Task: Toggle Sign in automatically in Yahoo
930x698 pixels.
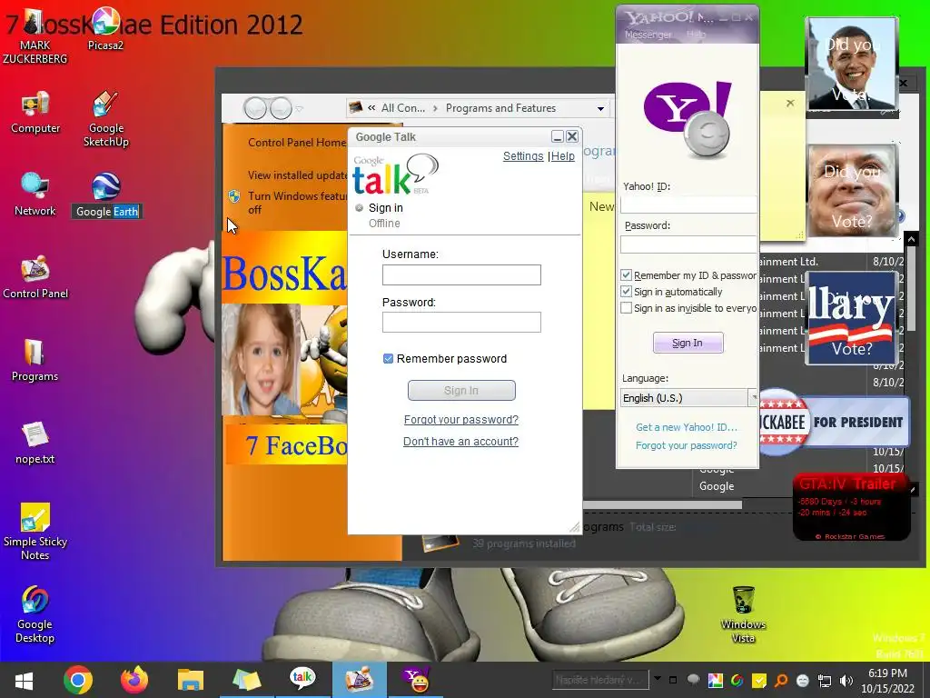Action: (x=626, y=292)
